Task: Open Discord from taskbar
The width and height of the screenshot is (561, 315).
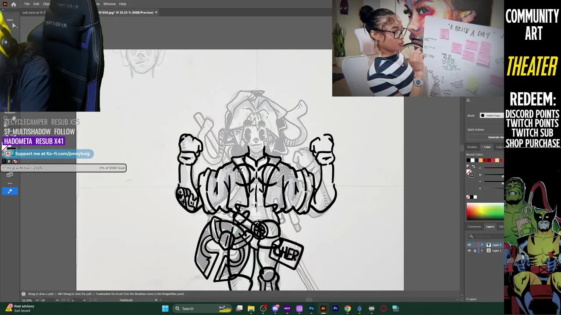Action: 275,308
